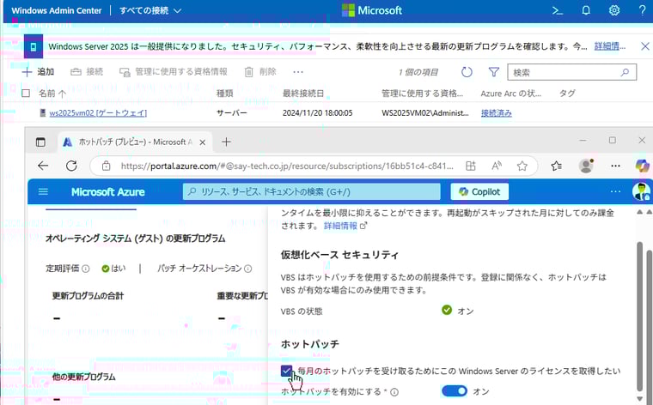Open the ws2025vm02 gateway link
Viewport: 653px width, 405px height.
pyautogui.click(x=98, y=112)
